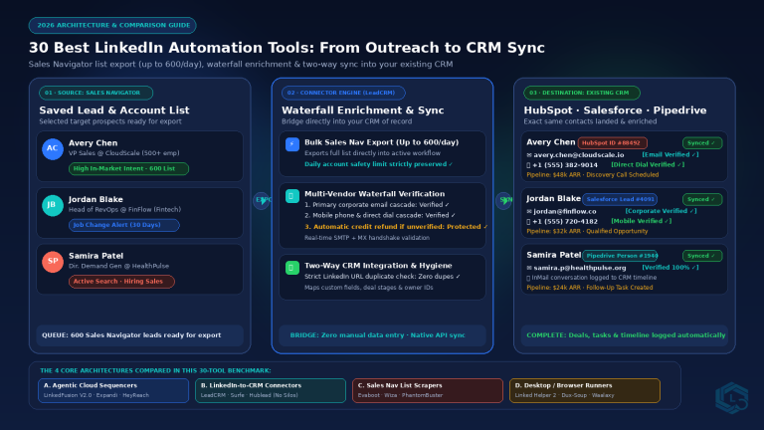Screen dimensions: 764x430
Task: Click the 30 Best LinkedIn Automation Tools title
Action: click(x=286, y=48)
